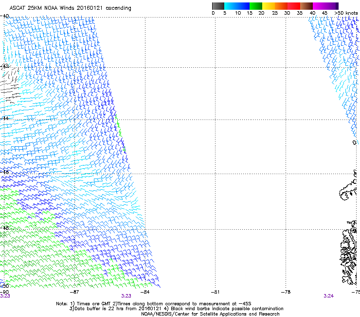The image size is (360, 317).
Task: Select the "-44" latitude axis label
Action: click(x=4, y=119)
